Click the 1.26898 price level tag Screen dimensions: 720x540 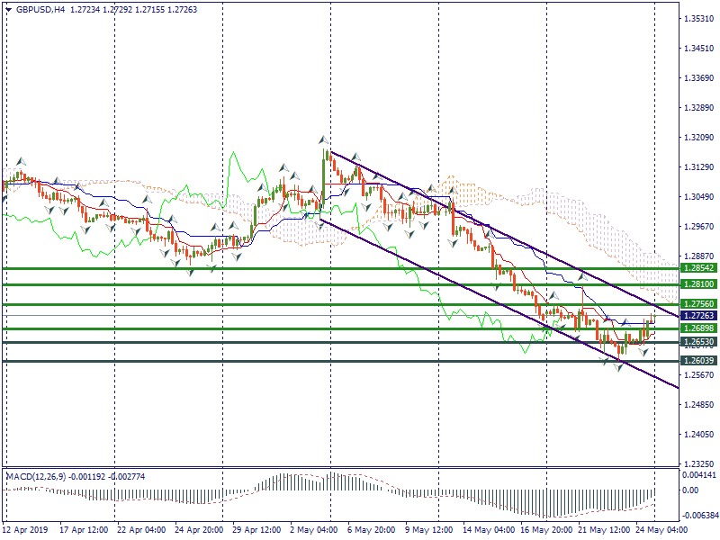click(698, 328)
